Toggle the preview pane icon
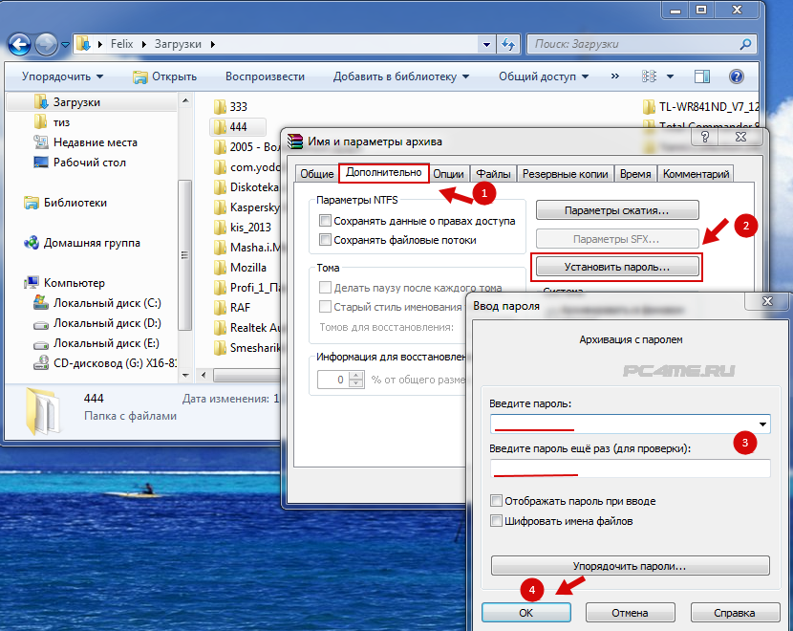Screen dimensions: 793x631 (702, 76)
